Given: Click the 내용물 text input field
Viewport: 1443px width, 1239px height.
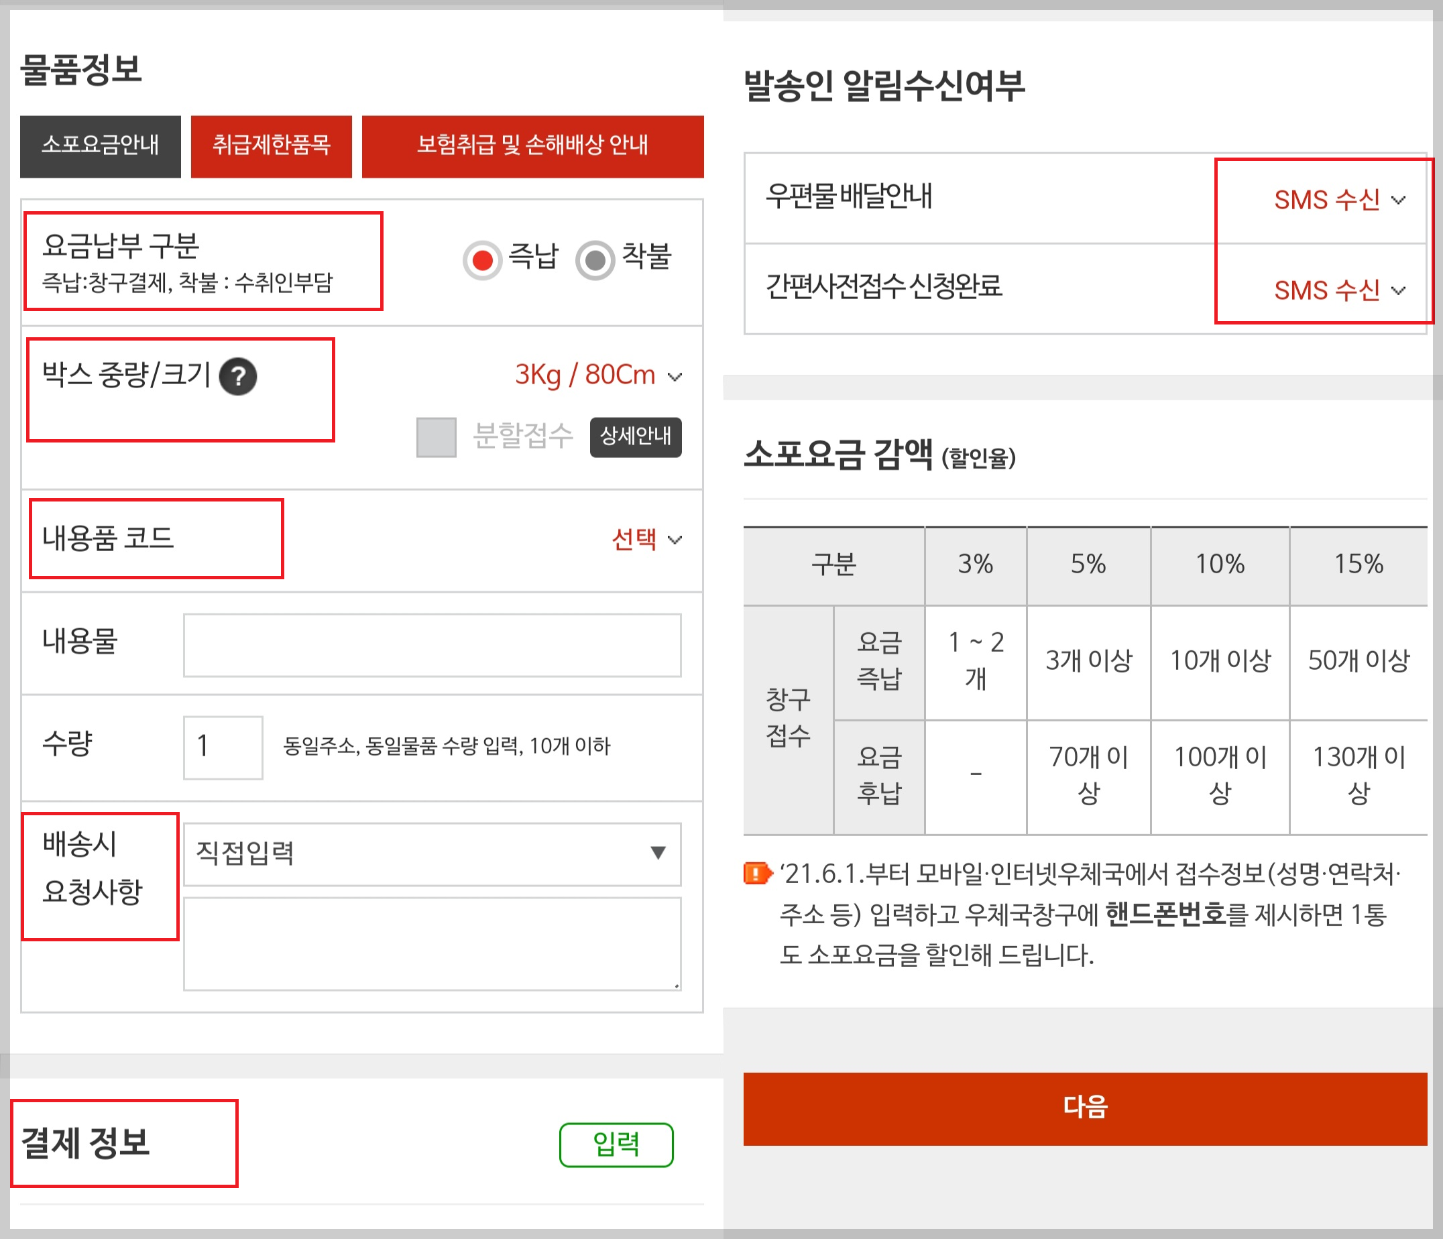Looking at the screenshot, I should click(432, 646).
